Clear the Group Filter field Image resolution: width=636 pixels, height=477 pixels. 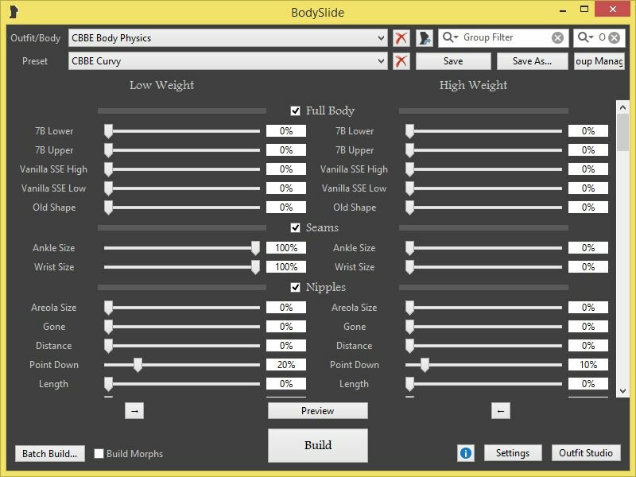[558, 37]
